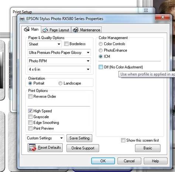The image size is (175, 172).
Task: Choose the ICM color management option
Action: click(x=100, y=57)
